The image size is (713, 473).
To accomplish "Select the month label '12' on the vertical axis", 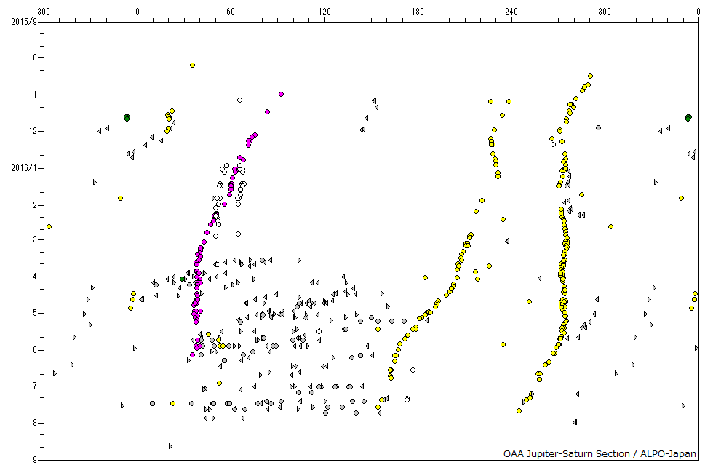I will point(33,132).
